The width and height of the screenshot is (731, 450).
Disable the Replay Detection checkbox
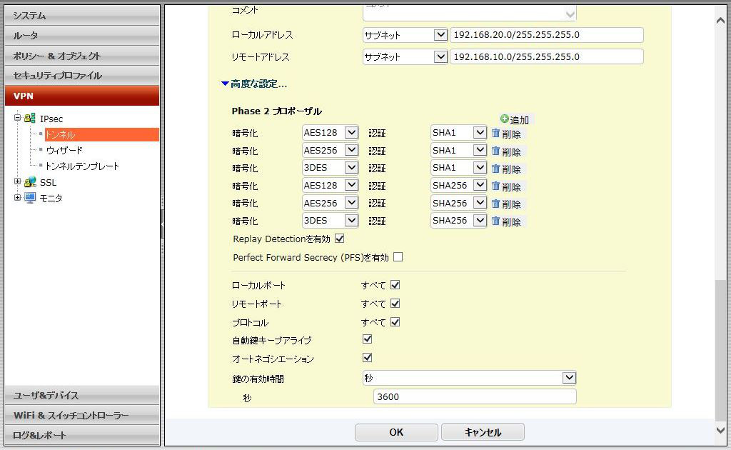[x=340, y=239]
